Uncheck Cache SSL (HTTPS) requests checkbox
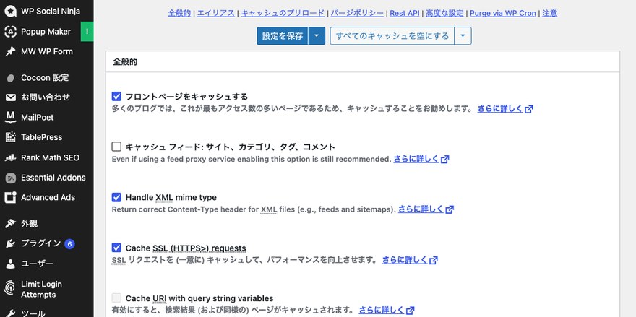The width and height of the screenshot is (636, 317). pyautogui.click(x=116, y=248)
